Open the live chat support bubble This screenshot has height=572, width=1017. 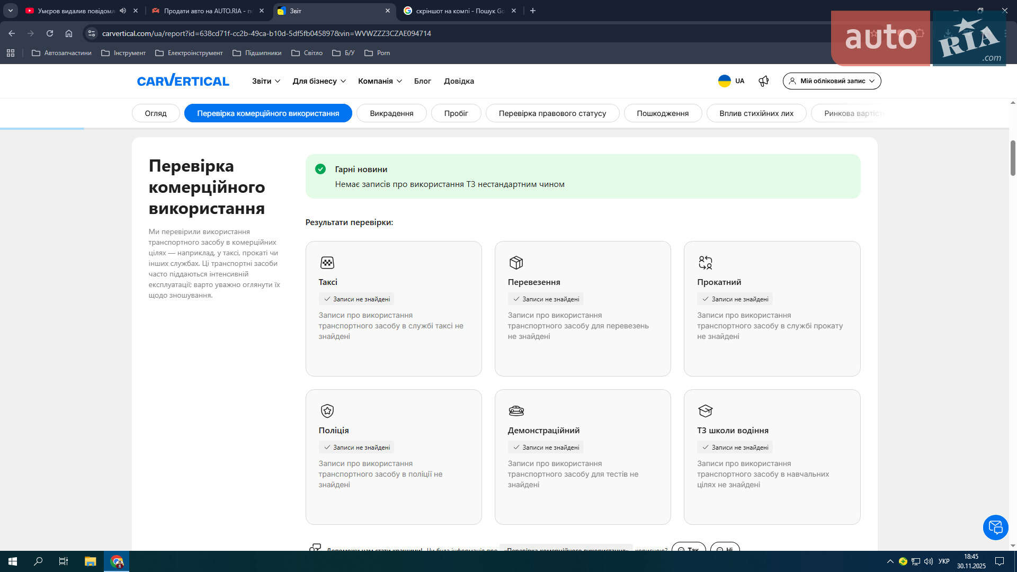[995, 528]
